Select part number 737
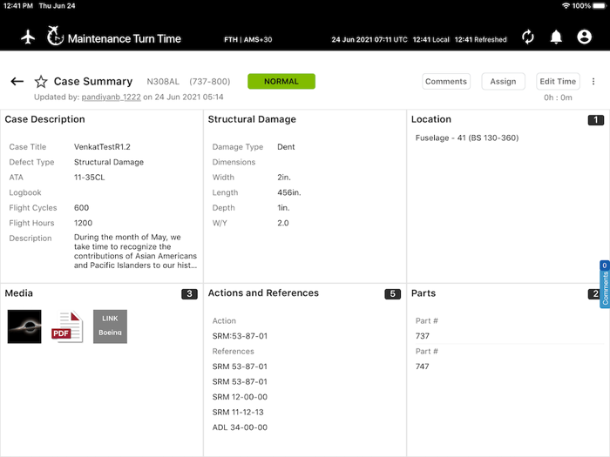Image resolution: width=610 pixels, height=457 pixels. (423, 336)
